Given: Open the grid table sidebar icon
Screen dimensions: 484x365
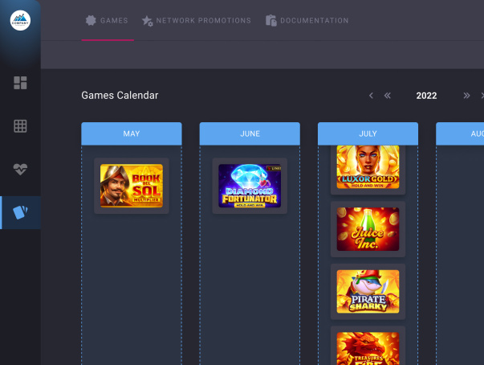Looking at the screenshot, I should [x=20, y=126].
